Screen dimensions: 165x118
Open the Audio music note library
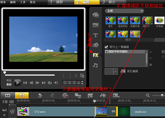click(95, 65)
